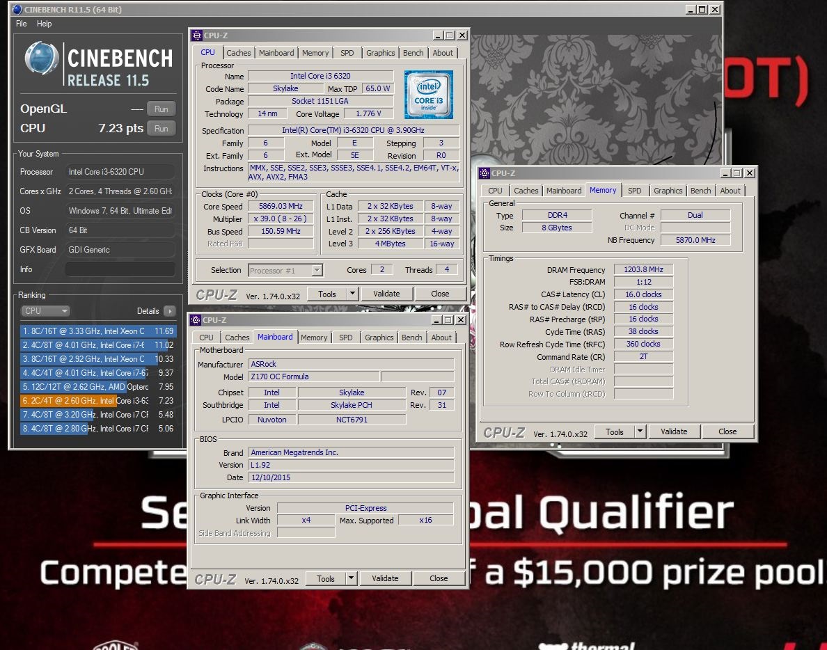Open Memory tab in the Mainboard window
The width and height of the screenshot is (827, 650).
[x=314, y=338]
